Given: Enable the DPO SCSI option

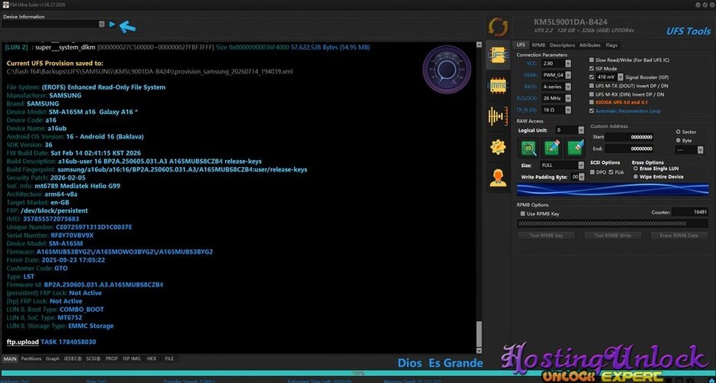Looking at the screenshot, I should (x=593, y=172).
